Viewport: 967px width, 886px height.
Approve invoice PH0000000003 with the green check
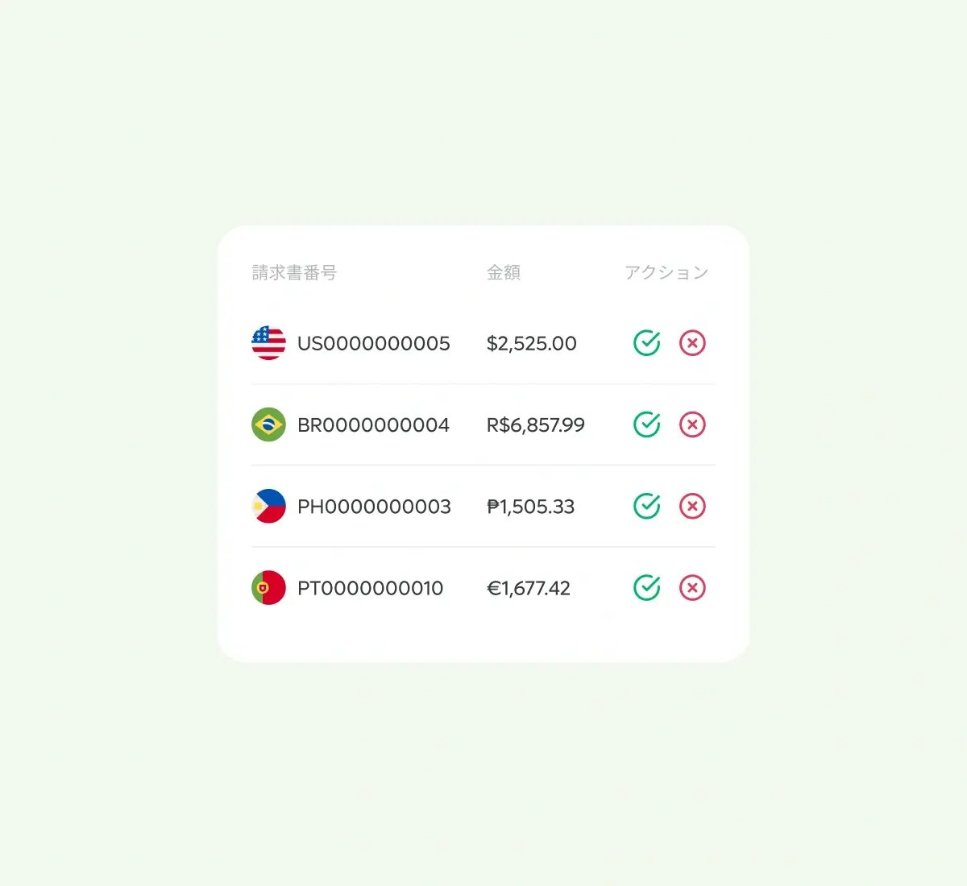(647, 507)
